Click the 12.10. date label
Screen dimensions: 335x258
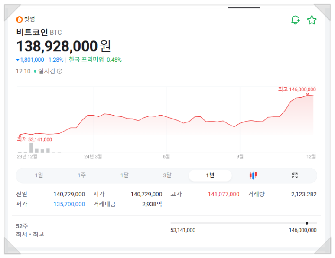click(x=24, y=71)
